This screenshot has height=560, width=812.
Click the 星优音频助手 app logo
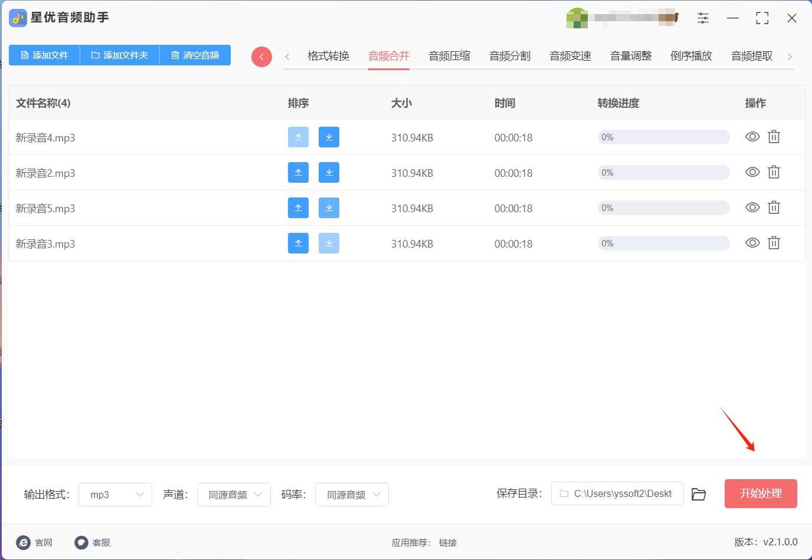(18, 18)
